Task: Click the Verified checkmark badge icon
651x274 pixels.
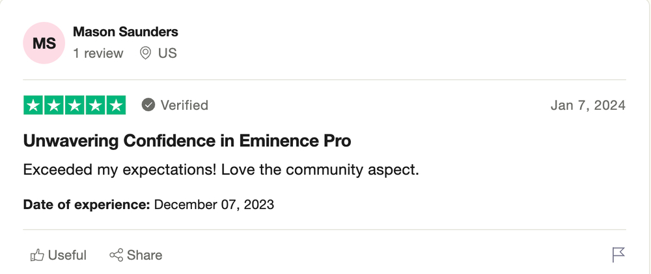Action: pos(148,105)
